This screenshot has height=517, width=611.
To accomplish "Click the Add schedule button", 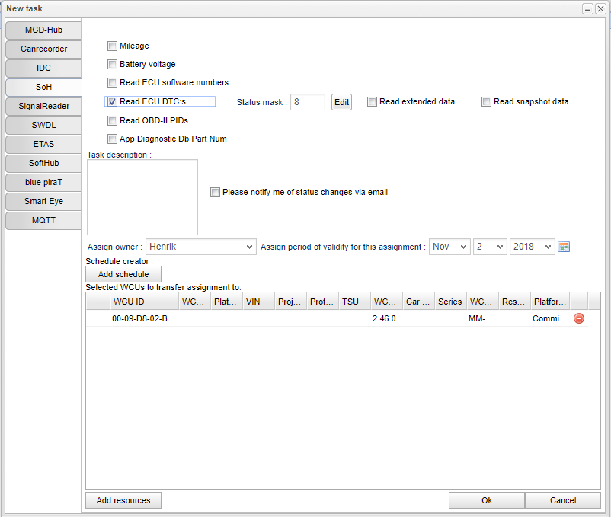I will pos(123,274).
